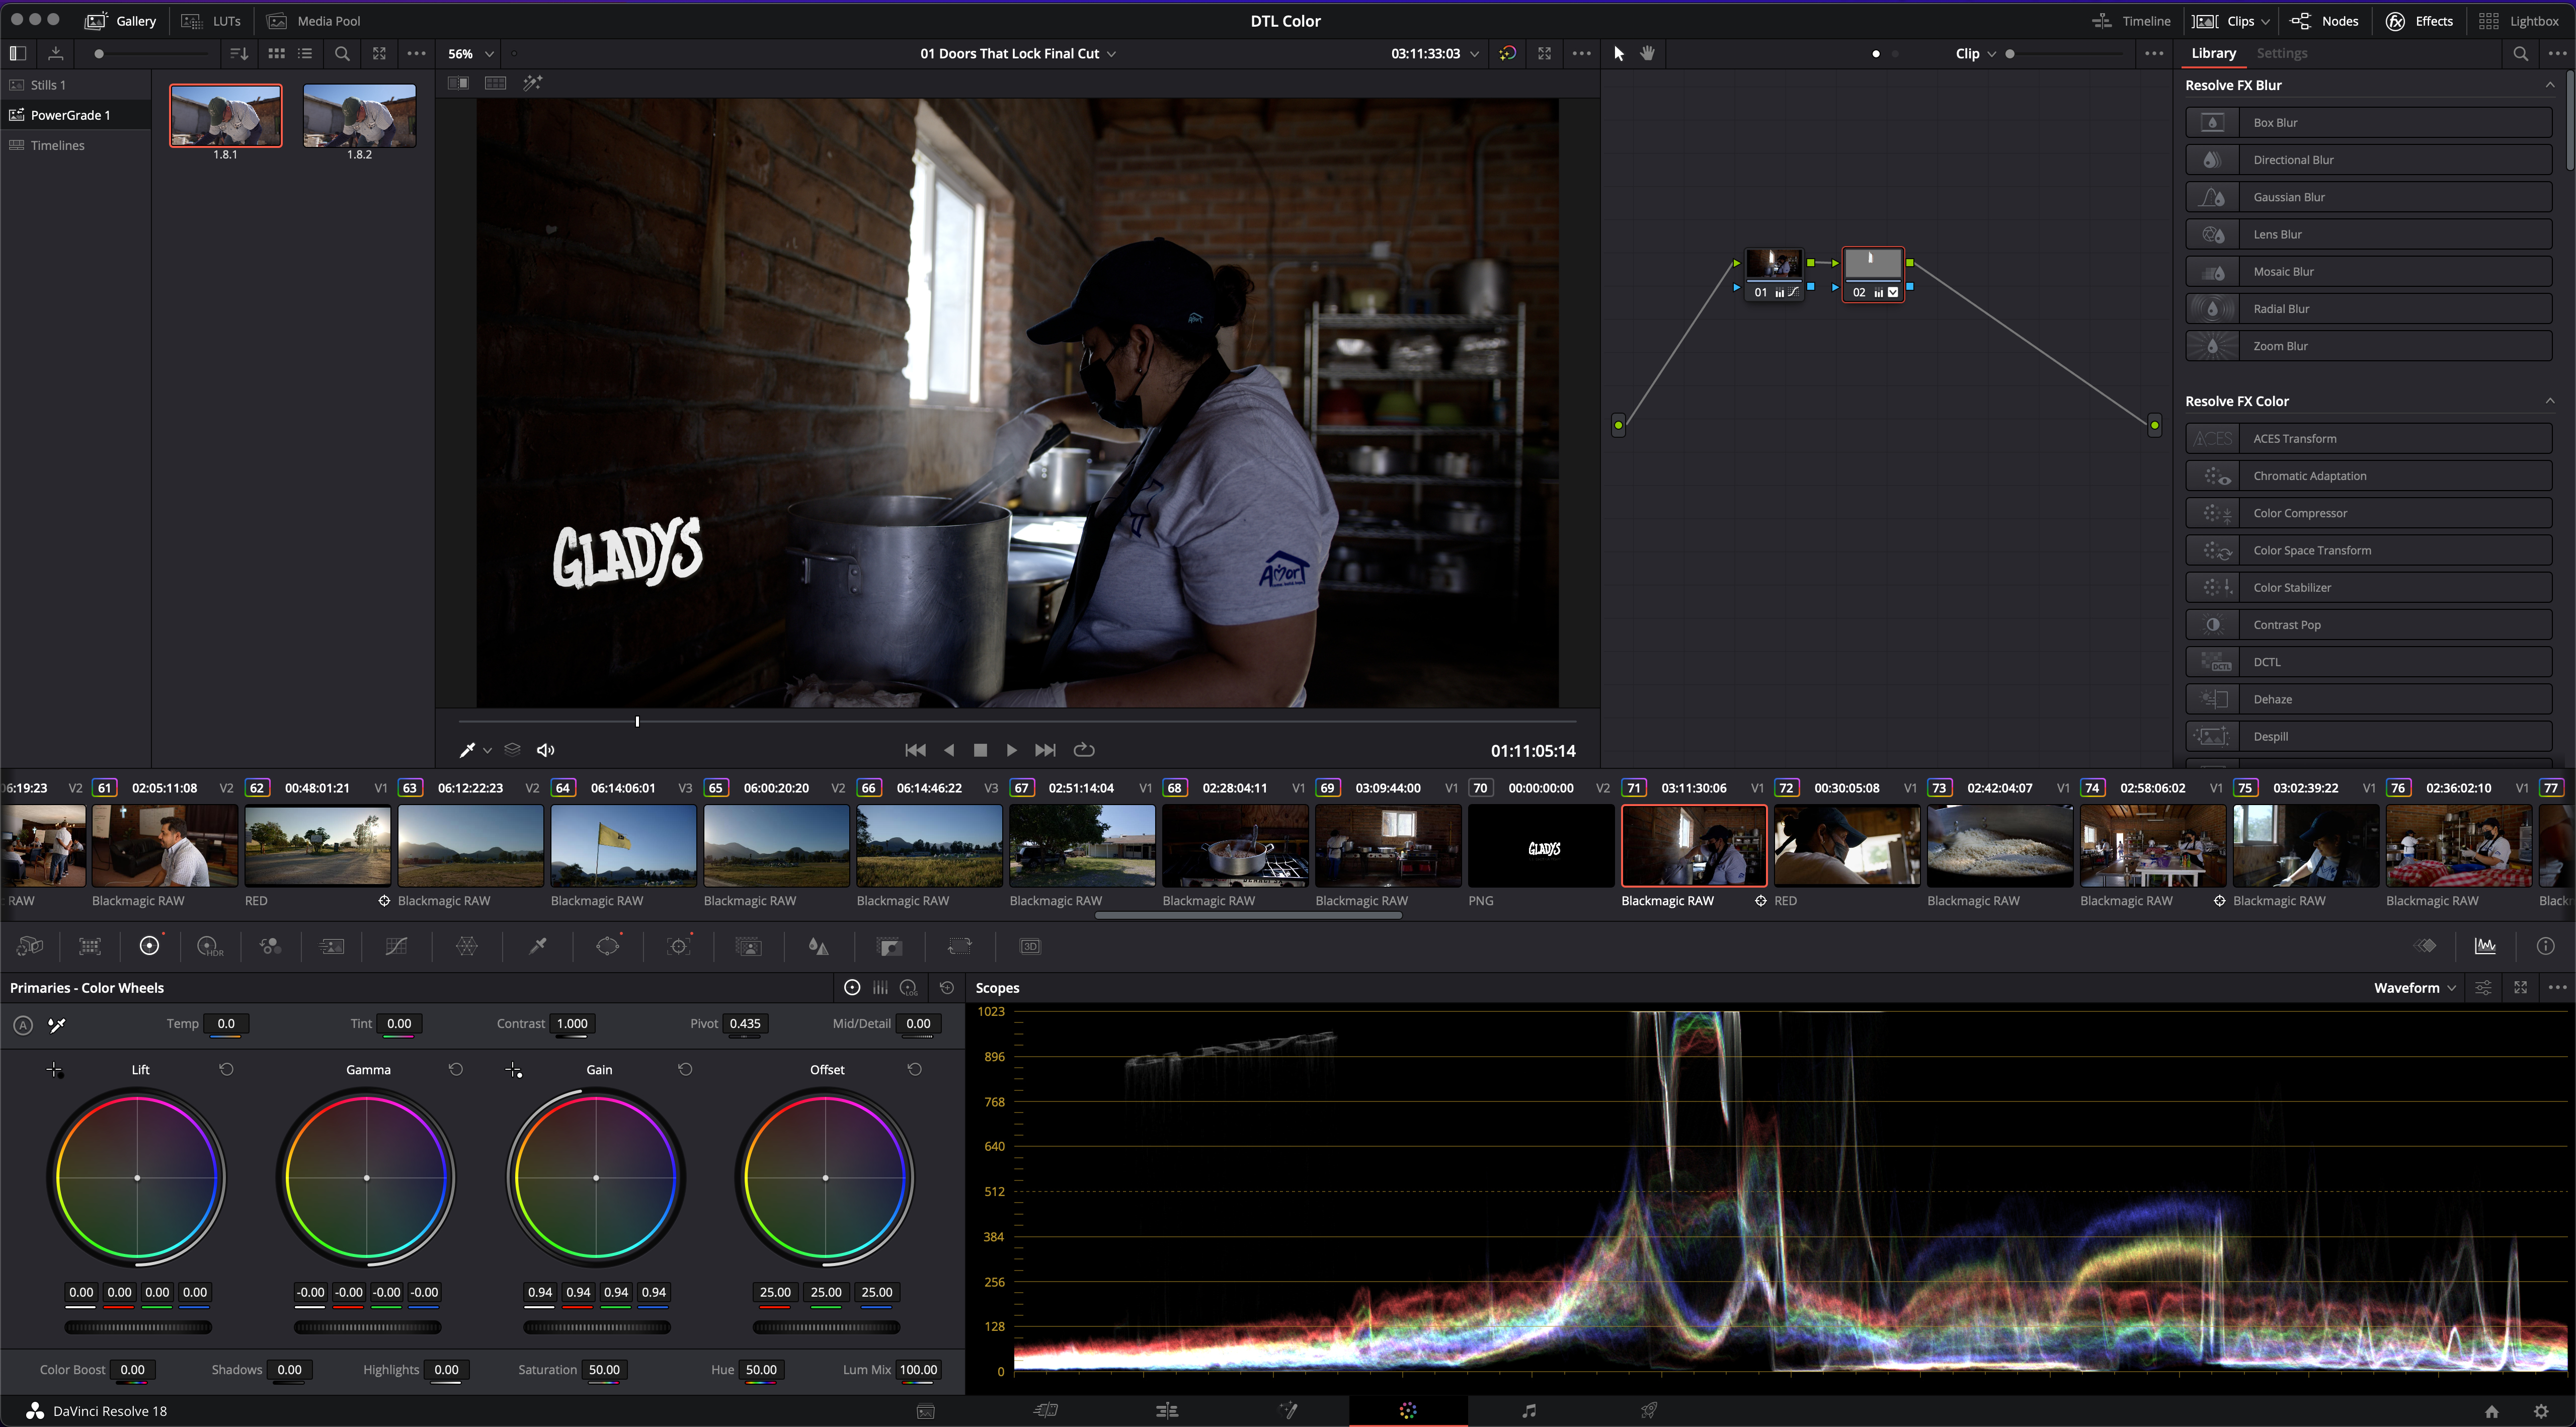Click the Gain master wheel slider
Screen dimensions: 2576x1427
[597, 1328]
